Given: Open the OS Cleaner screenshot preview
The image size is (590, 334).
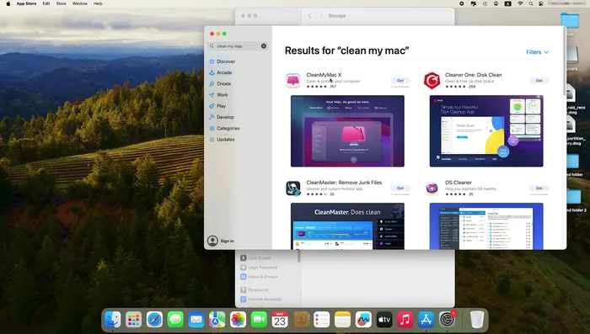Looking at the screenshot, I should (x=486, y=225).
